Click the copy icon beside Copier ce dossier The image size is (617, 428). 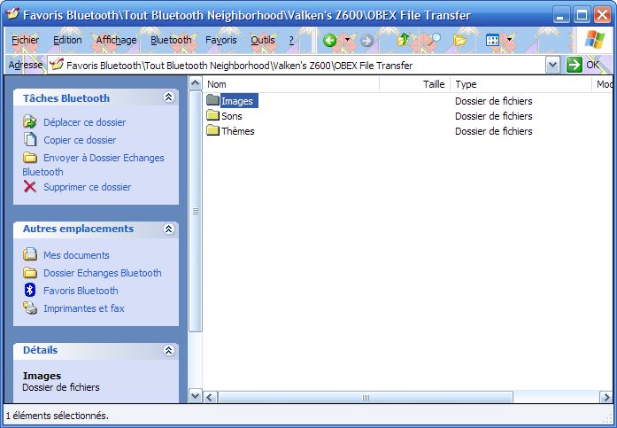pos(30,139)
